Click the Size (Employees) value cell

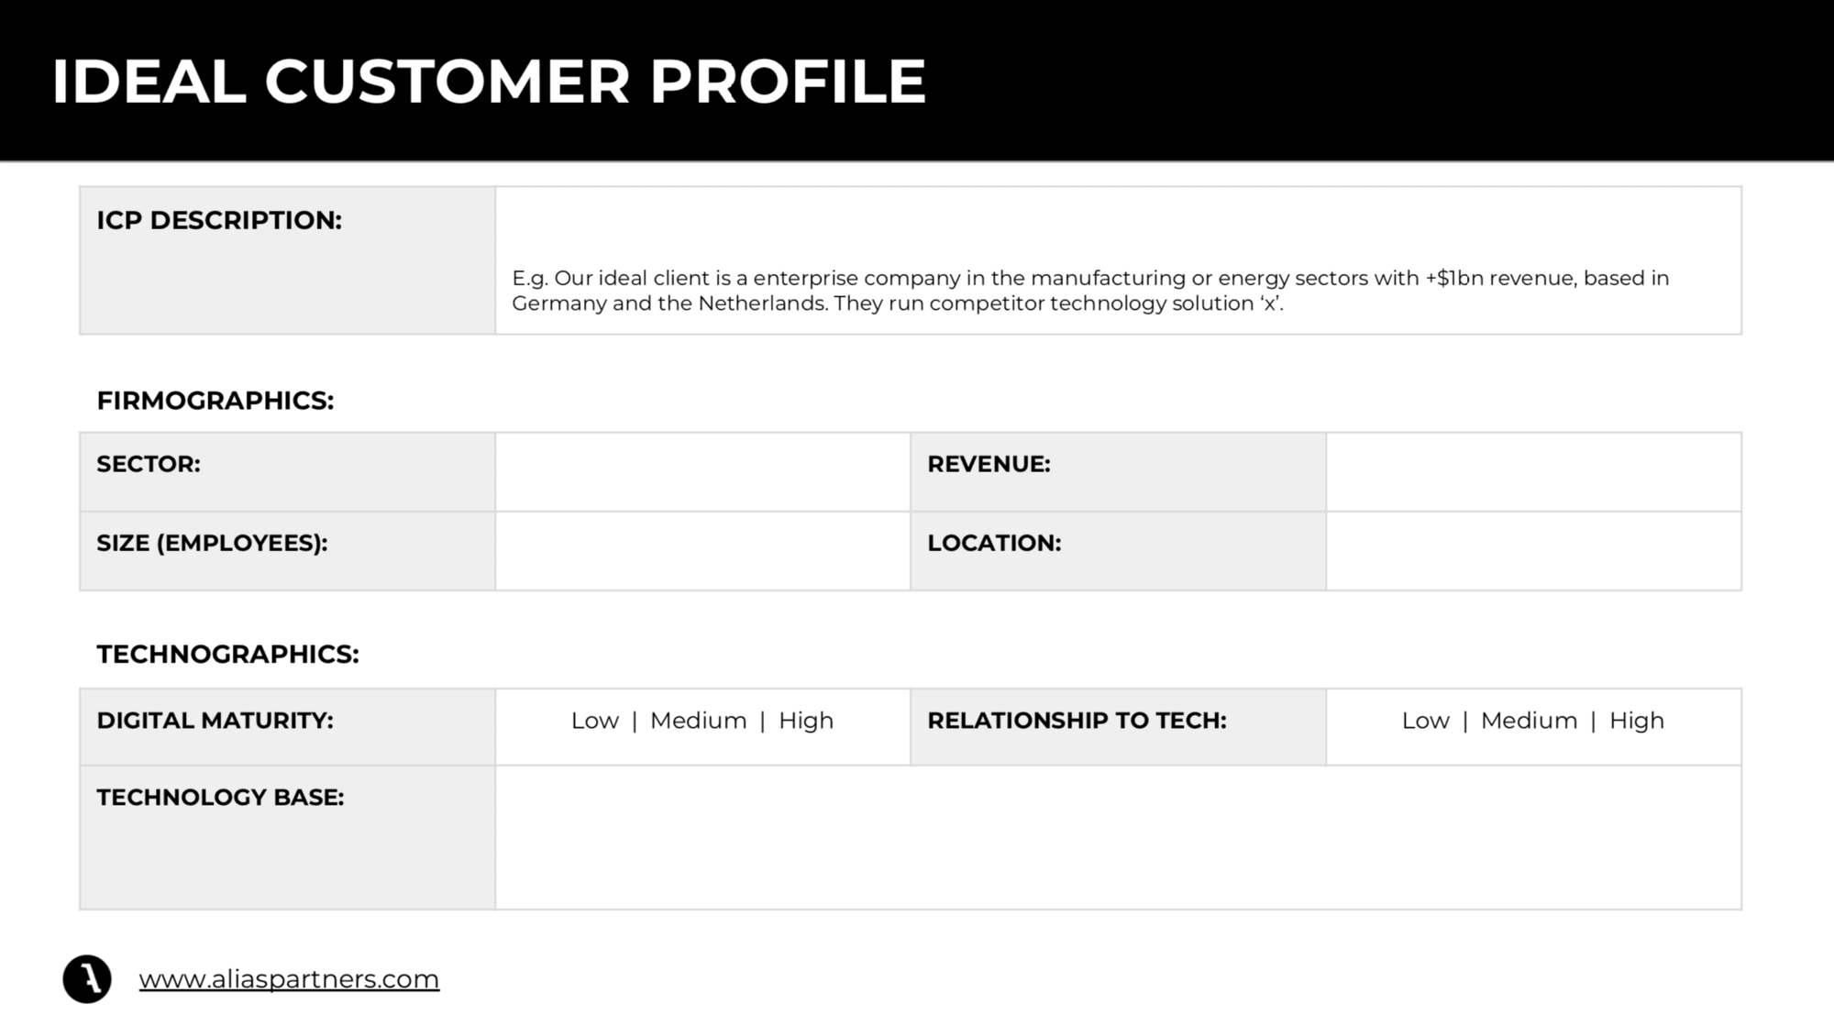click(x=702, y=551)
